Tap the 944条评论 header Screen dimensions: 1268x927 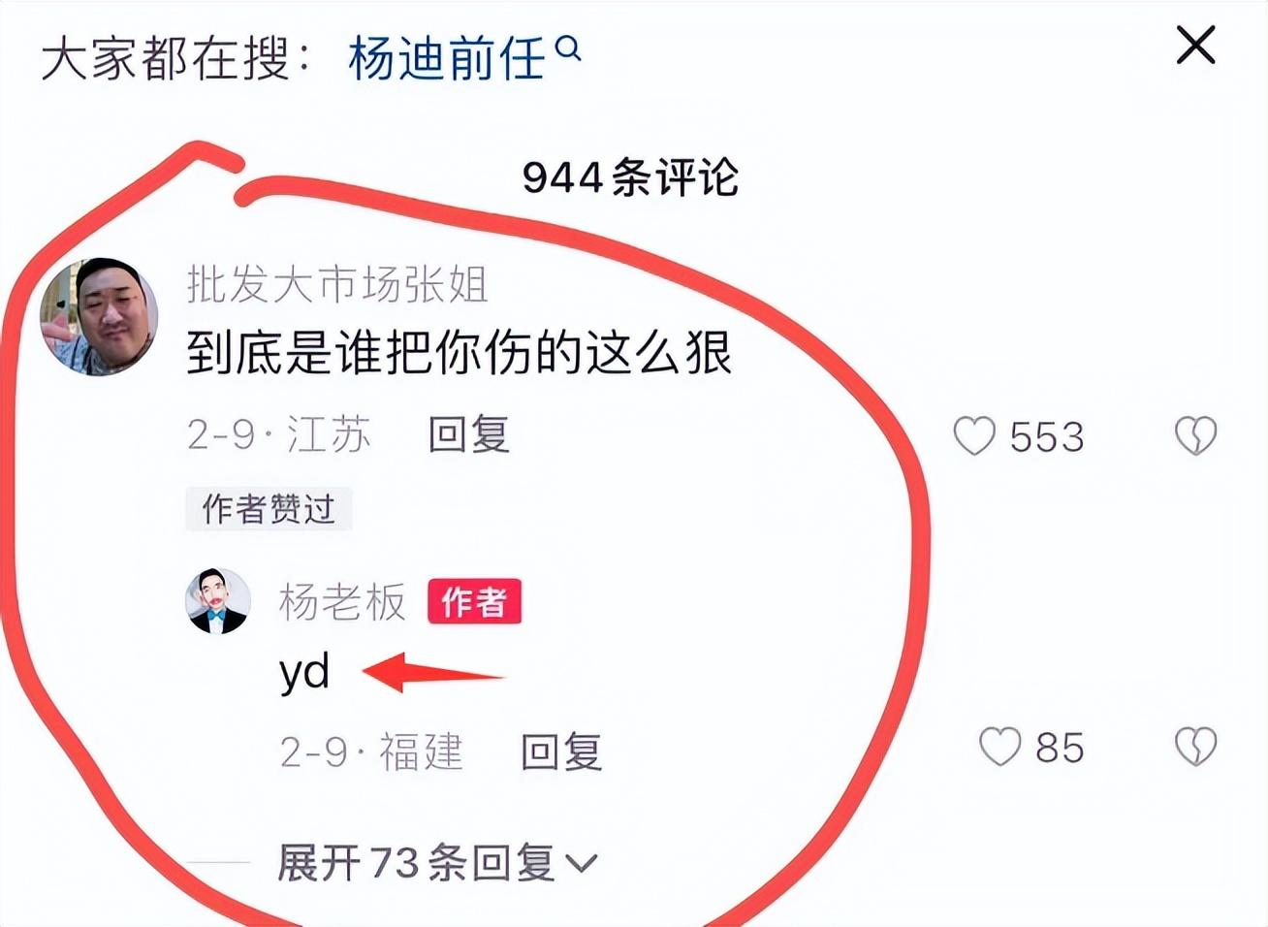click(x=630, y=177)
